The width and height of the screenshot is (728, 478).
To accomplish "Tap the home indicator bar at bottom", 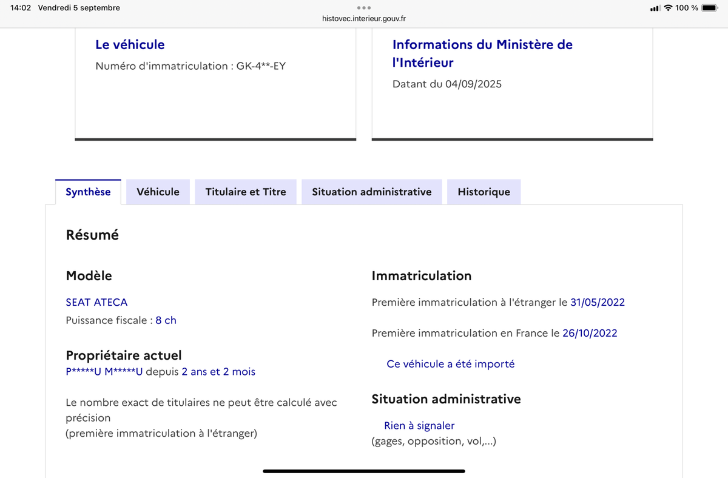I will tap(364, 471).
